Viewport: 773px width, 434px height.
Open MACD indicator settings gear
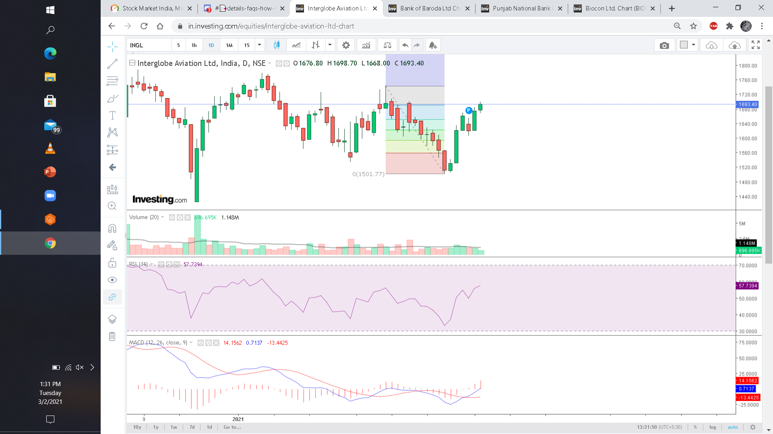[209, 343]
